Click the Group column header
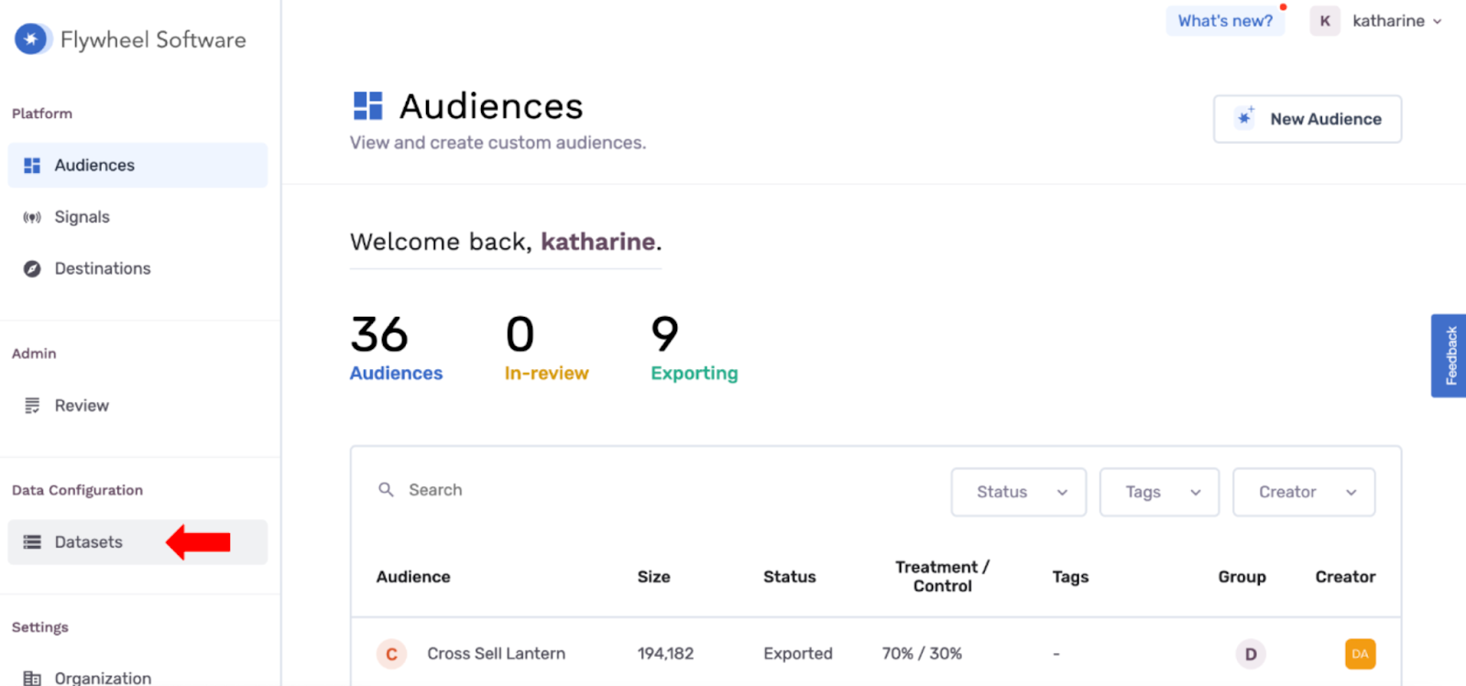1466x686 pixels. [1242, 577]
